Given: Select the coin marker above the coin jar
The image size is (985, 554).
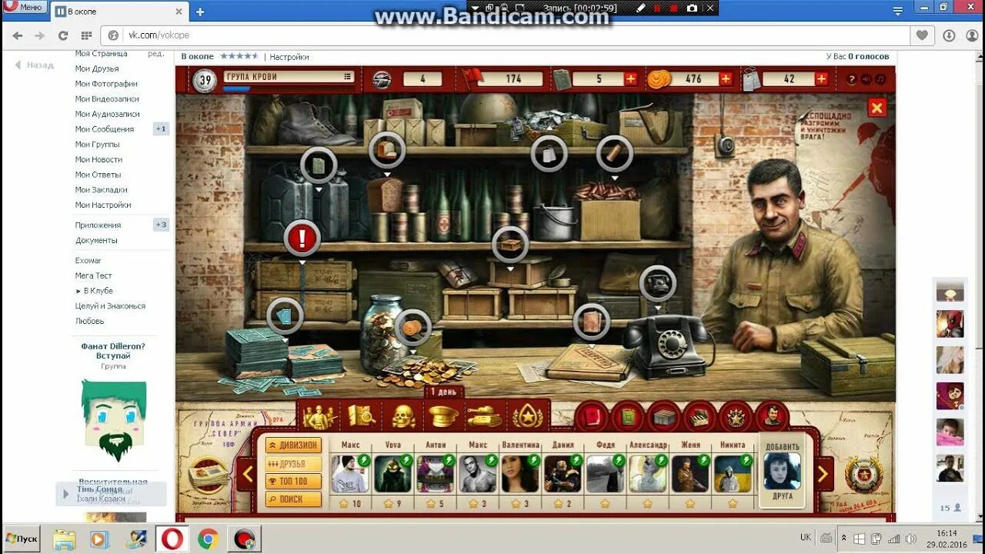Looking at the screenshot, I should [x=413, y=328].
